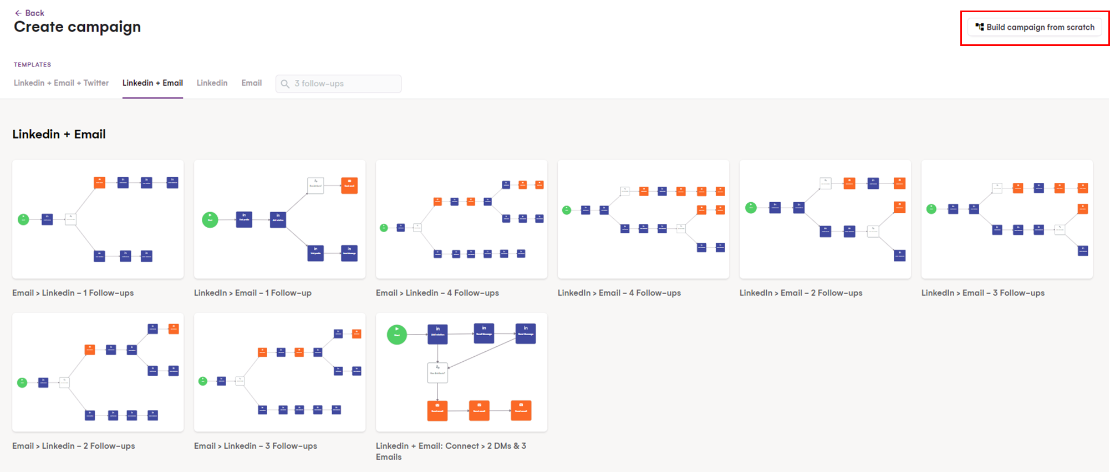1110x472 pixels.
Task: Click the magnifier icon in search box
Action: point(285,84)
